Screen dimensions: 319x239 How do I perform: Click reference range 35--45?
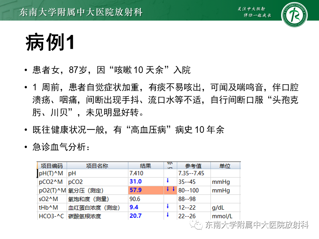187,182
